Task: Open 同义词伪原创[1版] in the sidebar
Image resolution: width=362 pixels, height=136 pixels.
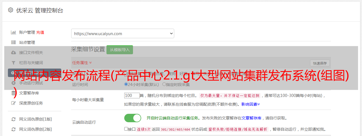Action: coord(36,119)
